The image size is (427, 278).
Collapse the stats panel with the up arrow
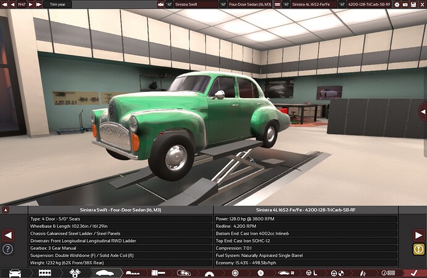[x=6, y=210]
